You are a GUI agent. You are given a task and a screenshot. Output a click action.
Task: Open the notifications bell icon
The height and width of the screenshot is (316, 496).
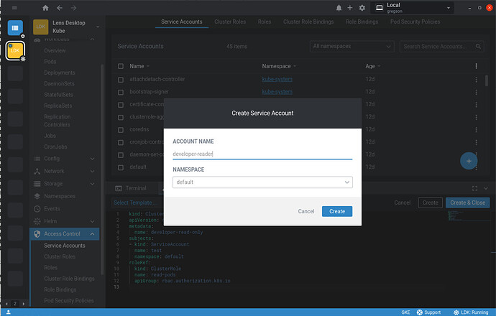[339, 8]
